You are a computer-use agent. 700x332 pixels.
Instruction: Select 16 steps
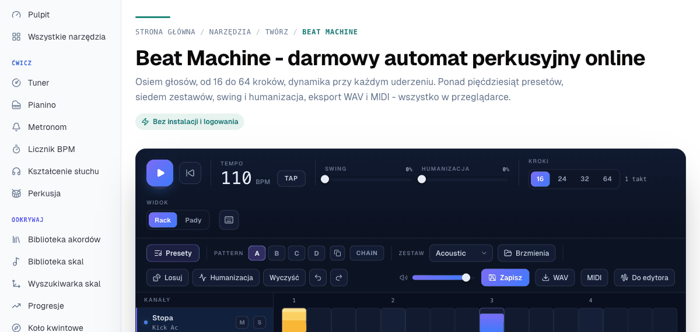tap(540, 179)
